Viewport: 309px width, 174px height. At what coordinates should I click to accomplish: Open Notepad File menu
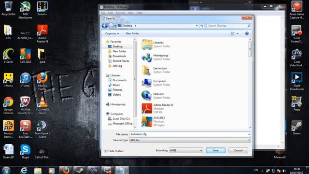(x=103, y=13)
